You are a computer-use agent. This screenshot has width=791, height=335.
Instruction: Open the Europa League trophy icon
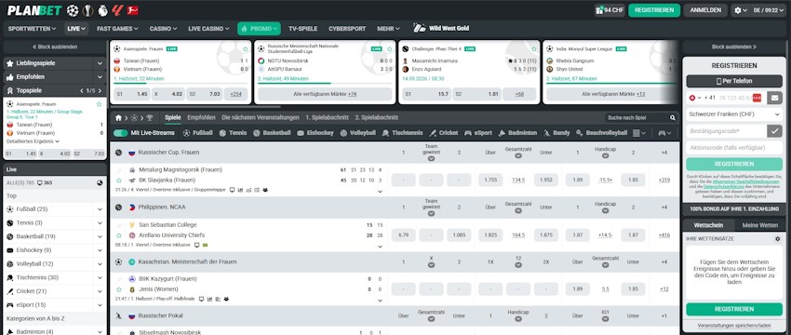pos(88,10)
